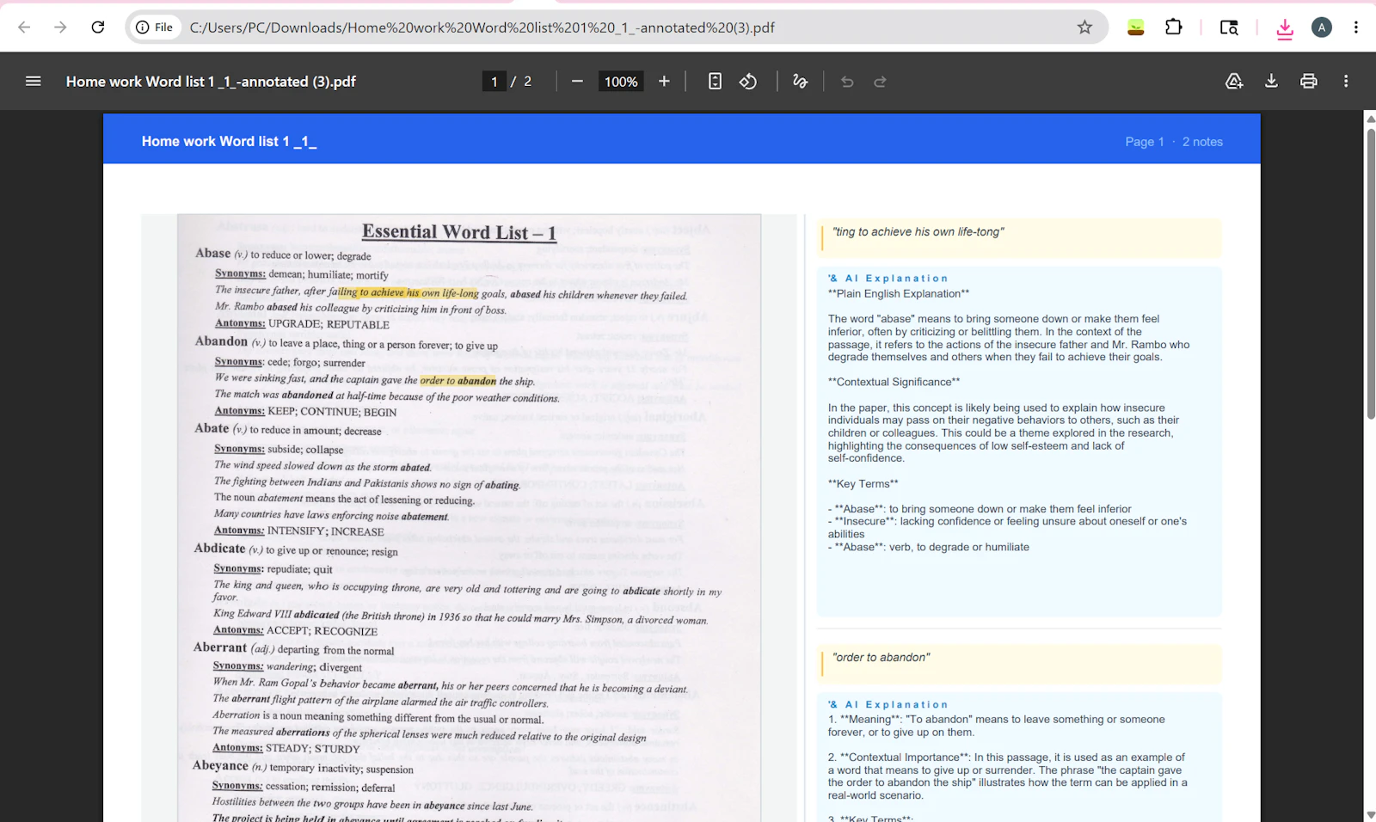This screenshot has width=1376, height=822.
Task: Click the word entry 'Abandon'
Action: coord(221,341)
